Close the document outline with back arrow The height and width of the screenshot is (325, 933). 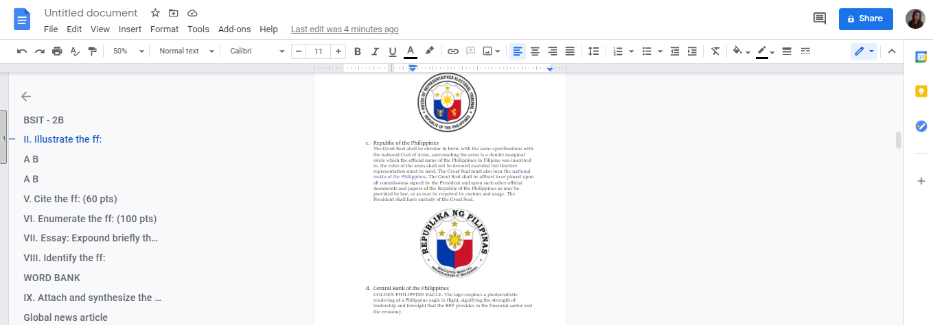26,96
